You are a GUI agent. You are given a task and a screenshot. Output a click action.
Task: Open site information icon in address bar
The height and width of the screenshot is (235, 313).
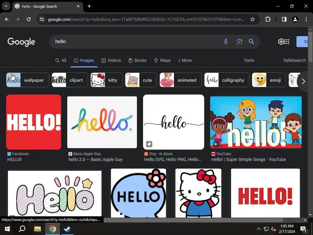[x=42, y=19]
